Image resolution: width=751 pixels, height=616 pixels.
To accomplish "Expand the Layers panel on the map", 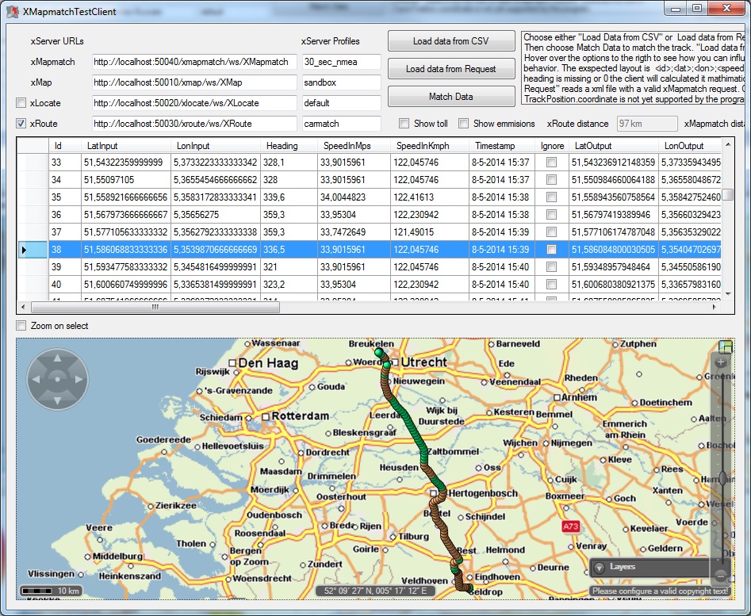I will [600, 568].
